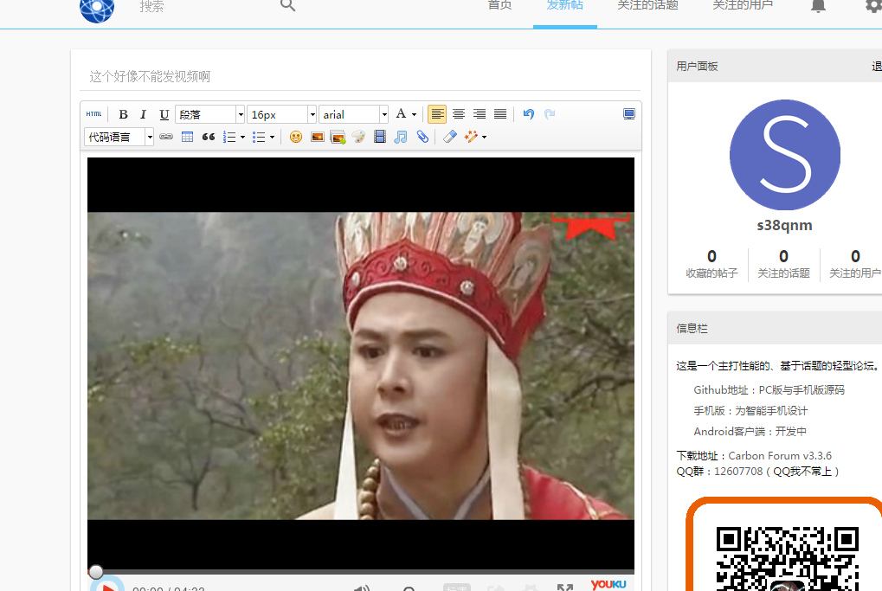Open 关注的话题 followed topics tab

647,5
